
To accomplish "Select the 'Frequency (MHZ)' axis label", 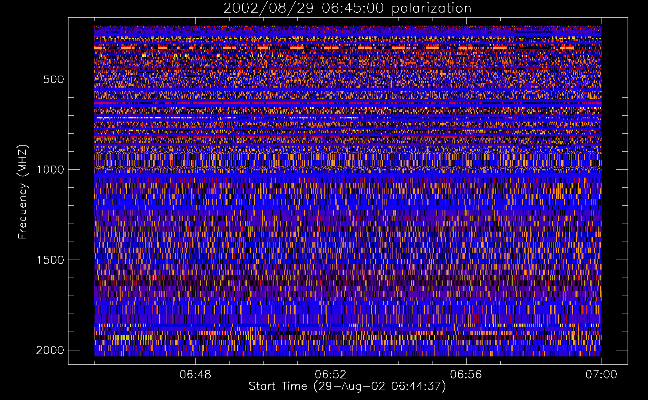I will 23,192.
